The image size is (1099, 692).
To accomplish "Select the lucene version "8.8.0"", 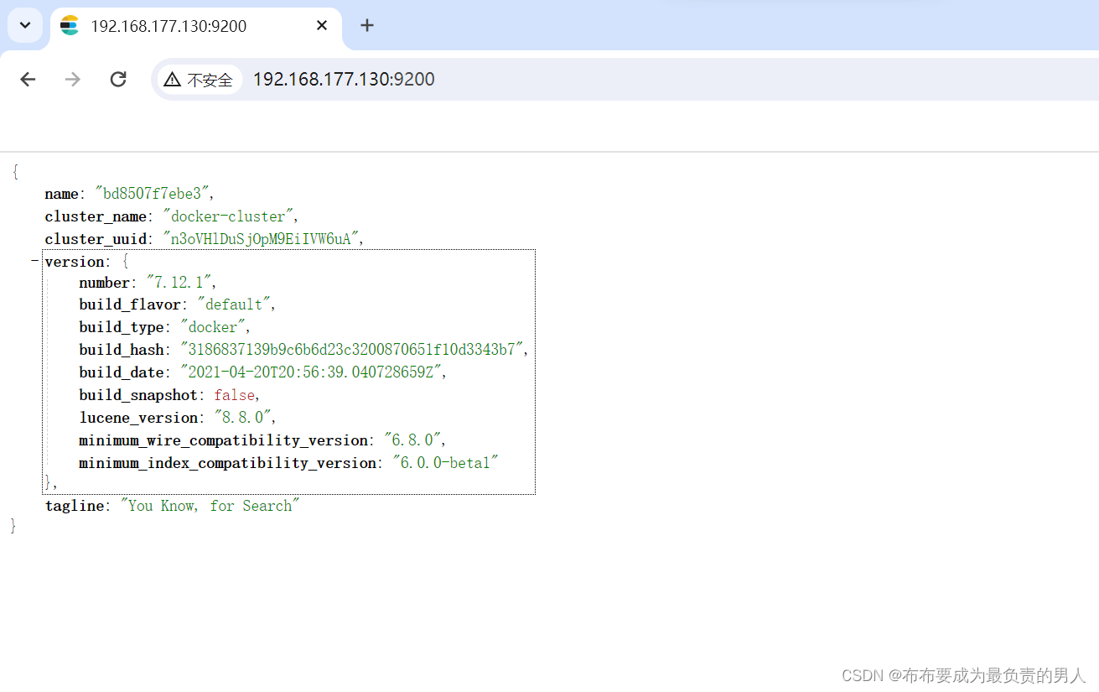I will [243, 418].
